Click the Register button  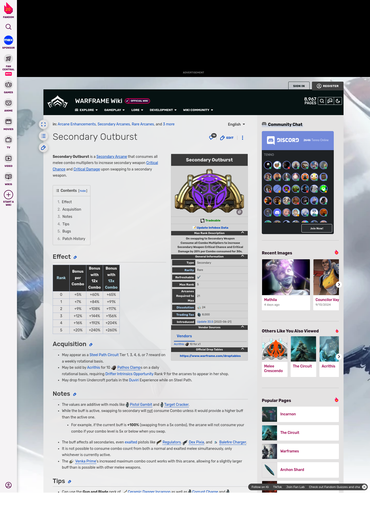tap(328, 86)
